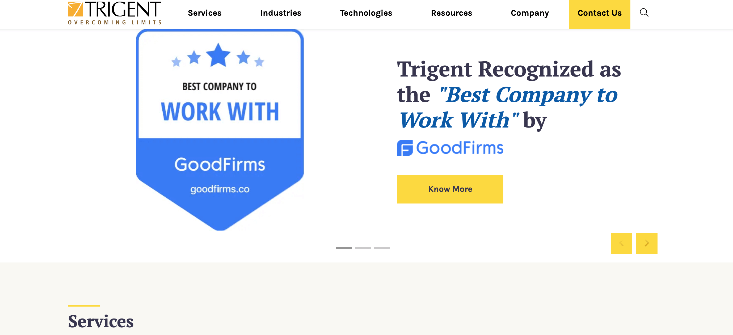Expand the Industries menu
The height and width of the screenshot is (335, 733).
(x=281, y=12)
